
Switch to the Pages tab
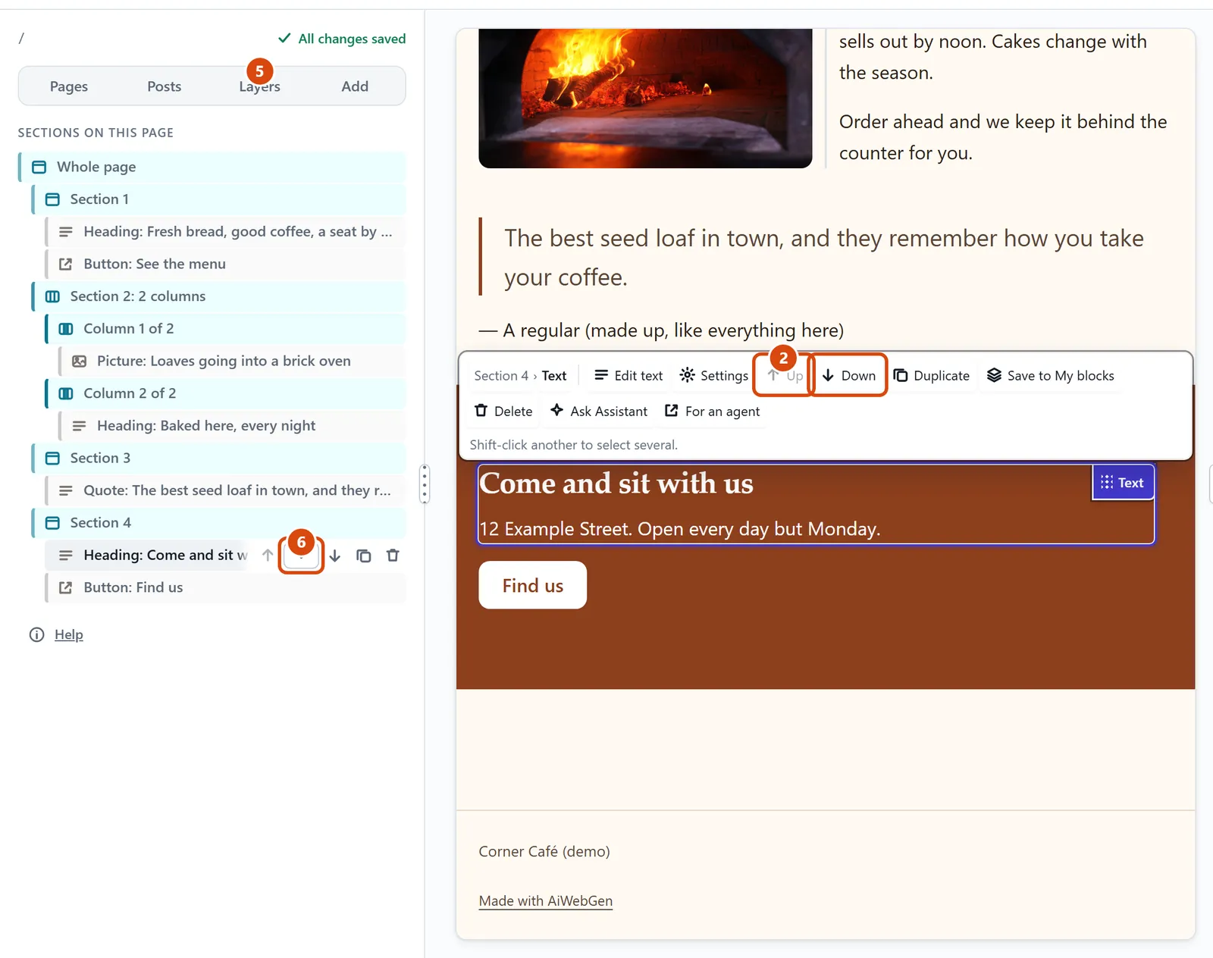(69, 86)
